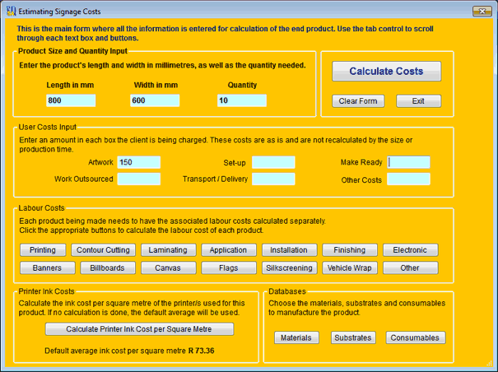498x372 pixels.
Task: Click the Length in mm field
Action: pos(71,100)
